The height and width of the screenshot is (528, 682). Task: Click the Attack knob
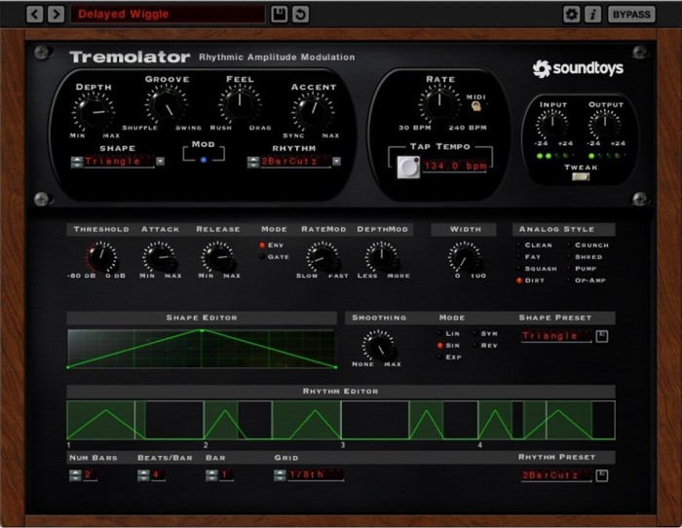(159, 257)
